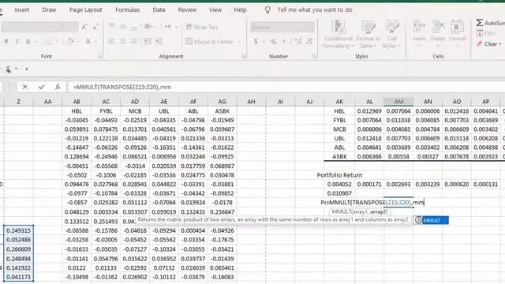The width and height of the screenshot is (505, 284).
Task: Open the Number Format dropdown
Action: [x=282, y=28]
